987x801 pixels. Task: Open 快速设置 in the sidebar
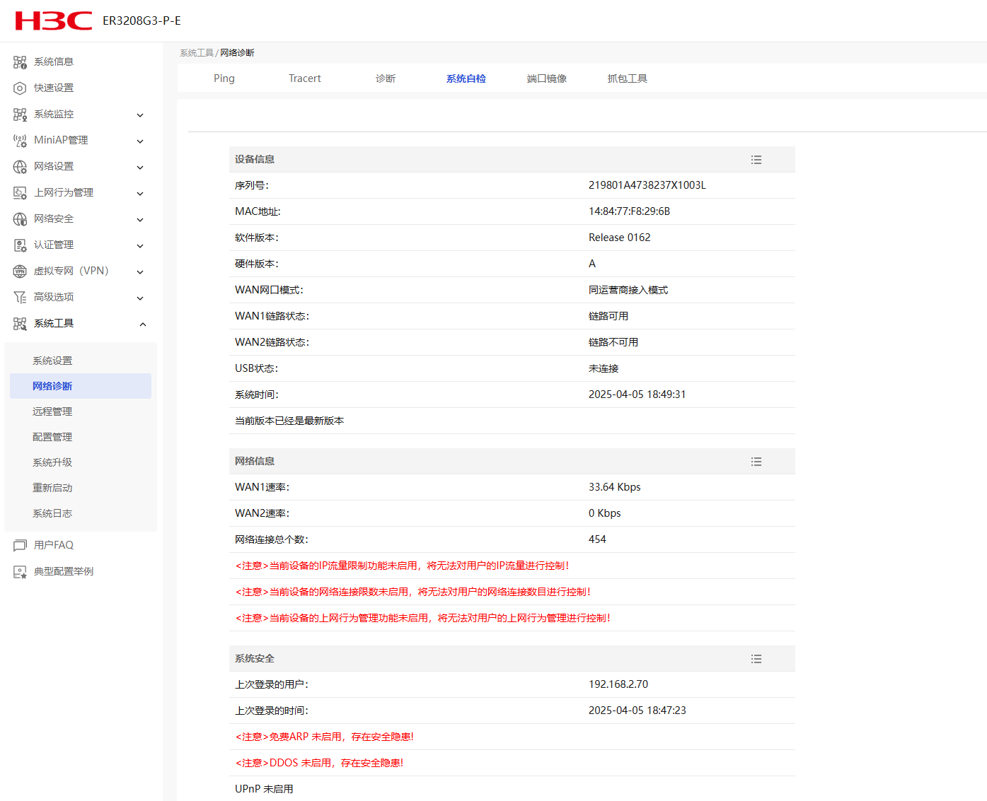(54, 88)
